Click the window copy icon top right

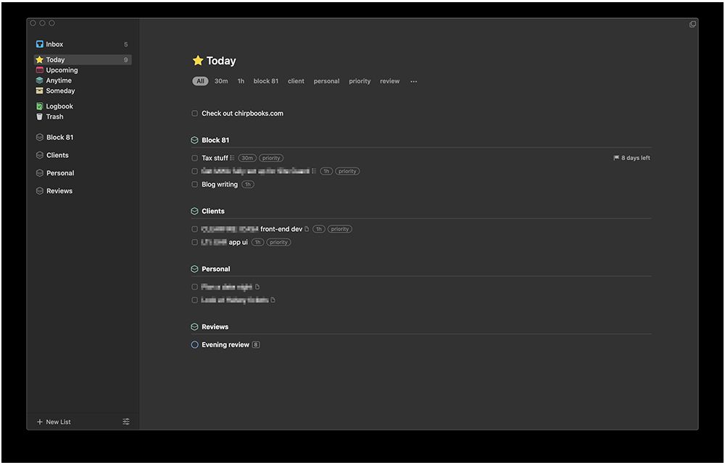(692, 25)
